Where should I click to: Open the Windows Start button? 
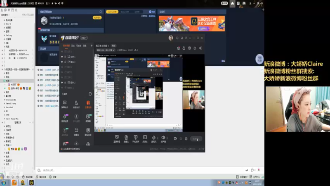[4, 183]
